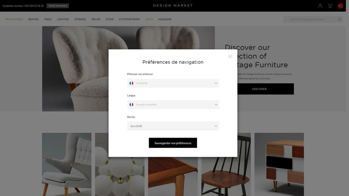
Task: Open the LIGHTING menu
Action: point(63,19)
